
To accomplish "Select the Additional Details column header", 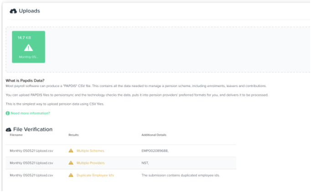I will pos(154,135).
